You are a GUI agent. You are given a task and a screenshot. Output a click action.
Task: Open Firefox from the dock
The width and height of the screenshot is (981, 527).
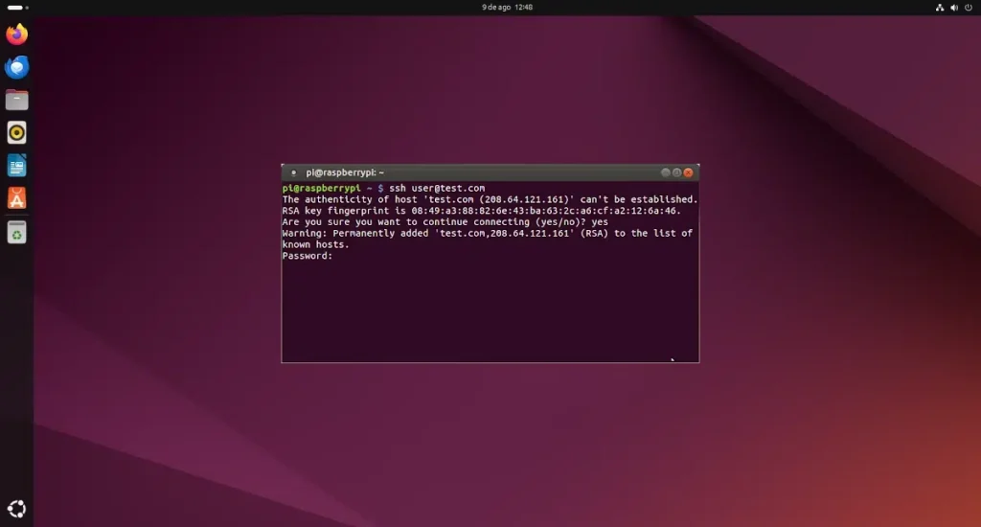(x=16, y=35)
